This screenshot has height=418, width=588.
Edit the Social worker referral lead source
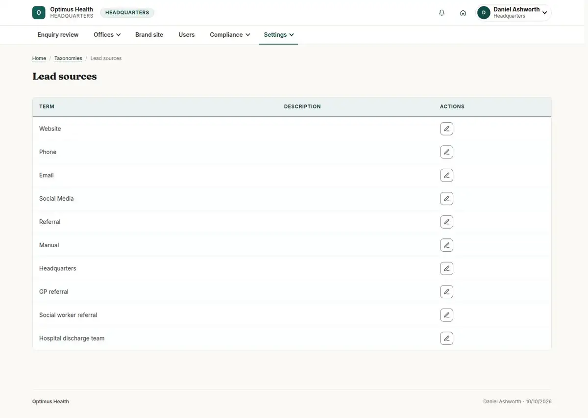[446, 315]
